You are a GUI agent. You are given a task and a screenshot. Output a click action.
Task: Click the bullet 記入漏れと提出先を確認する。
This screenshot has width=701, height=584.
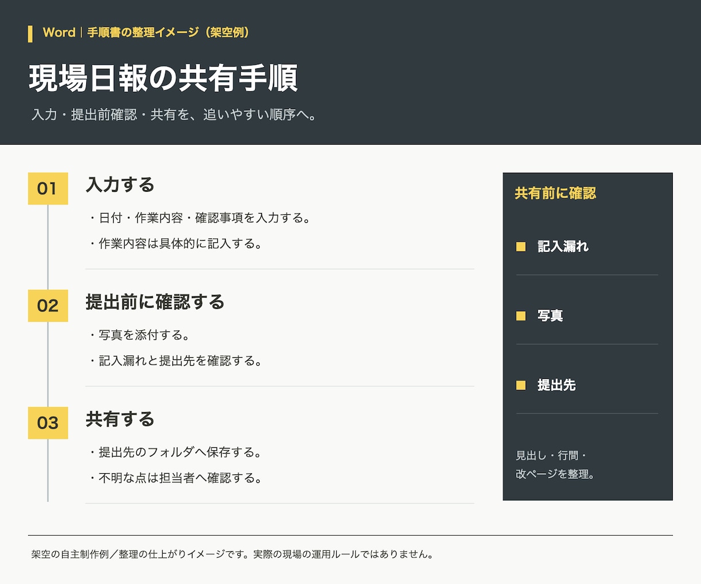(x=175, y=361)
